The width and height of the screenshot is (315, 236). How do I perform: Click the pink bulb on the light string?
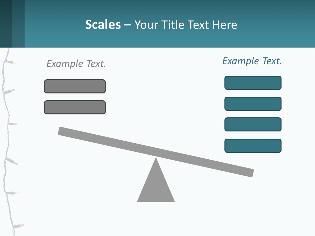(14, 124)
